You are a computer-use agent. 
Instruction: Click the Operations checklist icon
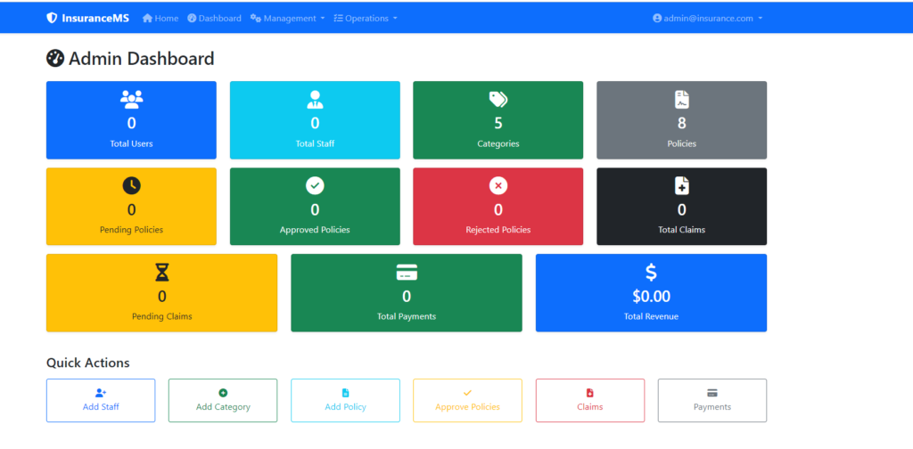coord(338,18)
